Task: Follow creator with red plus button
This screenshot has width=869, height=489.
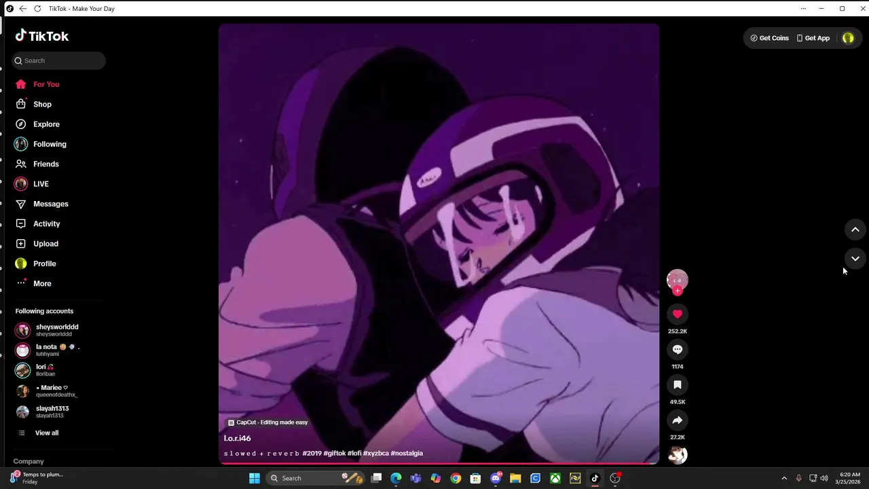Action: tap(678, 291)
